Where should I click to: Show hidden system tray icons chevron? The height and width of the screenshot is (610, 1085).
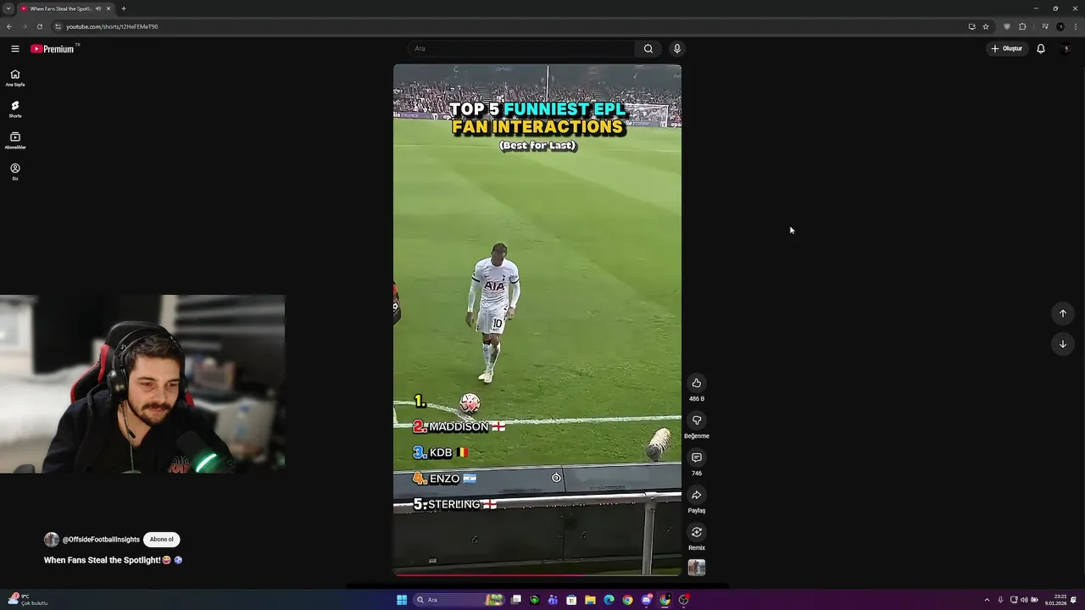coord(987,600)
